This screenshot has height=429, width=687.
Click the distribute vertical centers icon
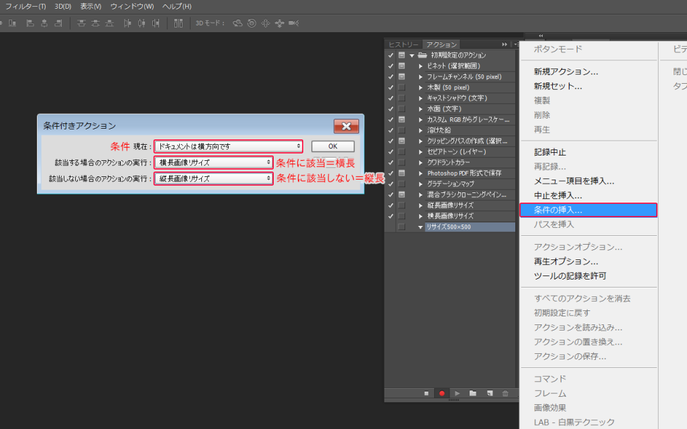point(95,23)
